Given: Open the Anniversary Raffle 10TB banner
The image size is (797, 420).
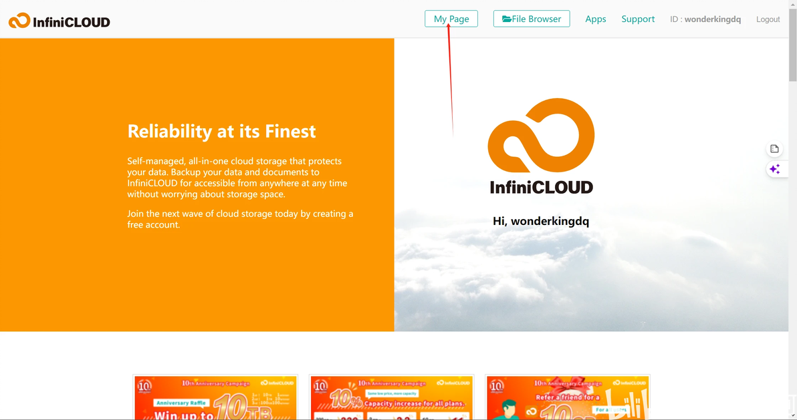Looking at the screenshot, I should (x=215, y=398).
